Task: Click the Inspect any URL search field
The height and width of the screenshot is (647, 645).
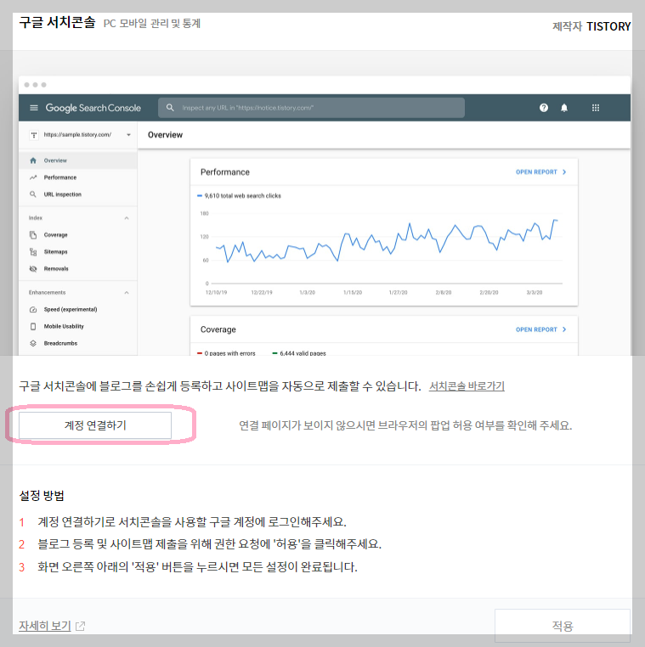Action: [311, 108]
